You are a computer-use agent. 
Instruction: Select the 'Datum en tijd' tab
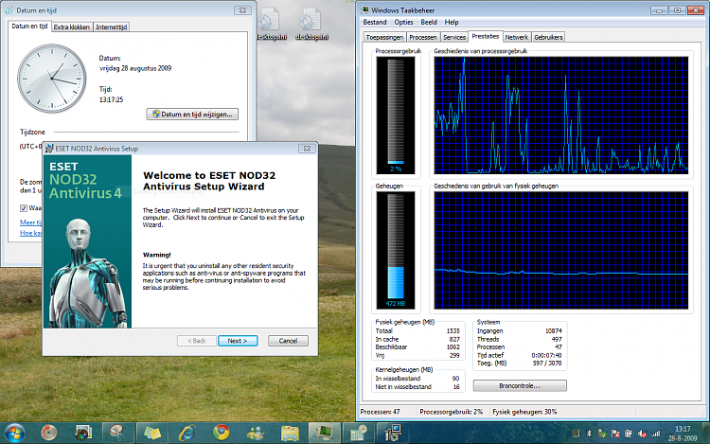tap(29, 27)
